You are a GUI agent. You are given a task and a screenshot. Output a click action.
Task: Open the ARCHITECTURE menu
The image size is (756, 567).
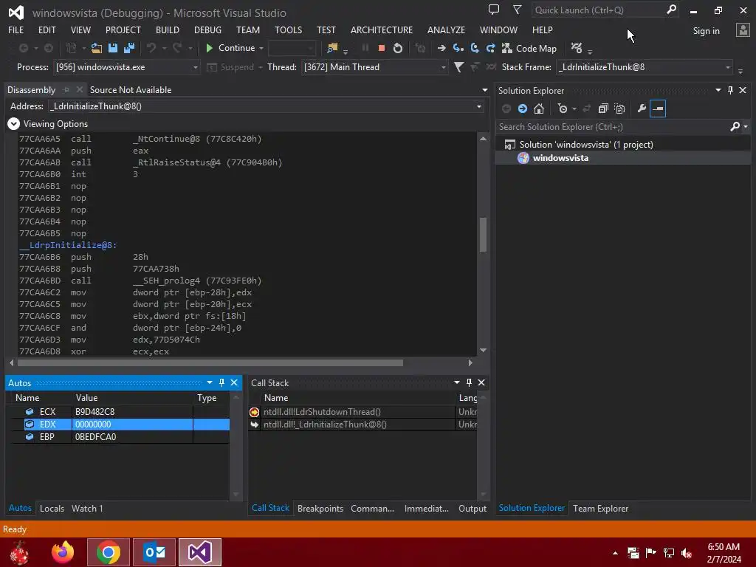[x=382, y=30]
